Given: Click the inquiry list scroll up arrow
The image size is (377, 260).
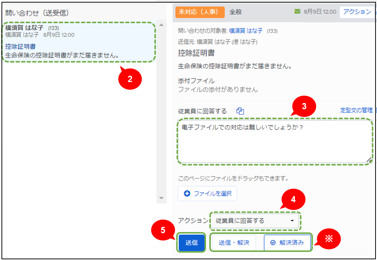Looking at the screenshot, I should click(x=161, y=25).
